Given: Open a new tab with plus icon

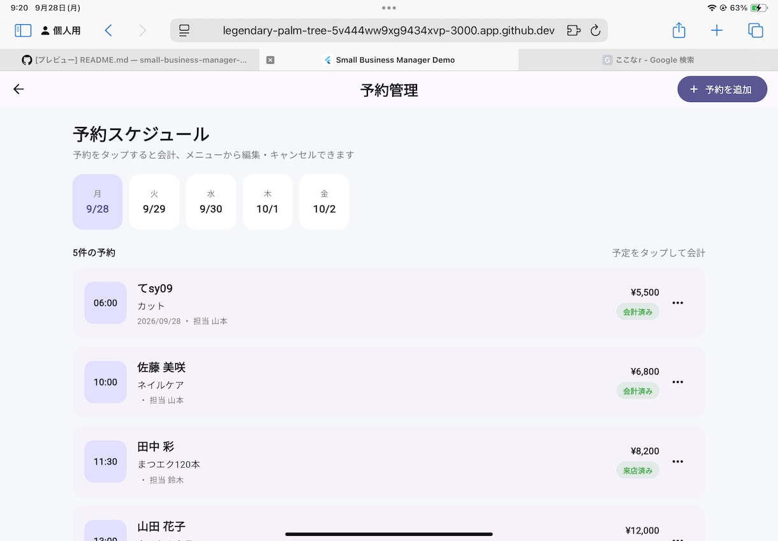Looking at the screenshot, I should pyautogui.click(x=717, y=30).
